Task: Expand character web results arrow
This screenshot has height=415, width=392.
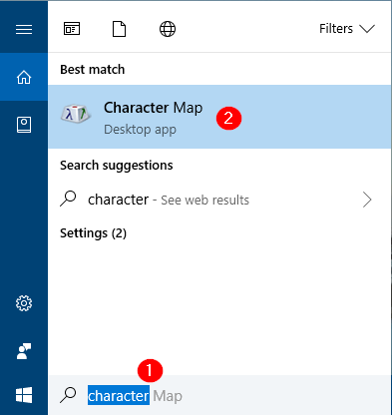Action: tap(367, 200)
